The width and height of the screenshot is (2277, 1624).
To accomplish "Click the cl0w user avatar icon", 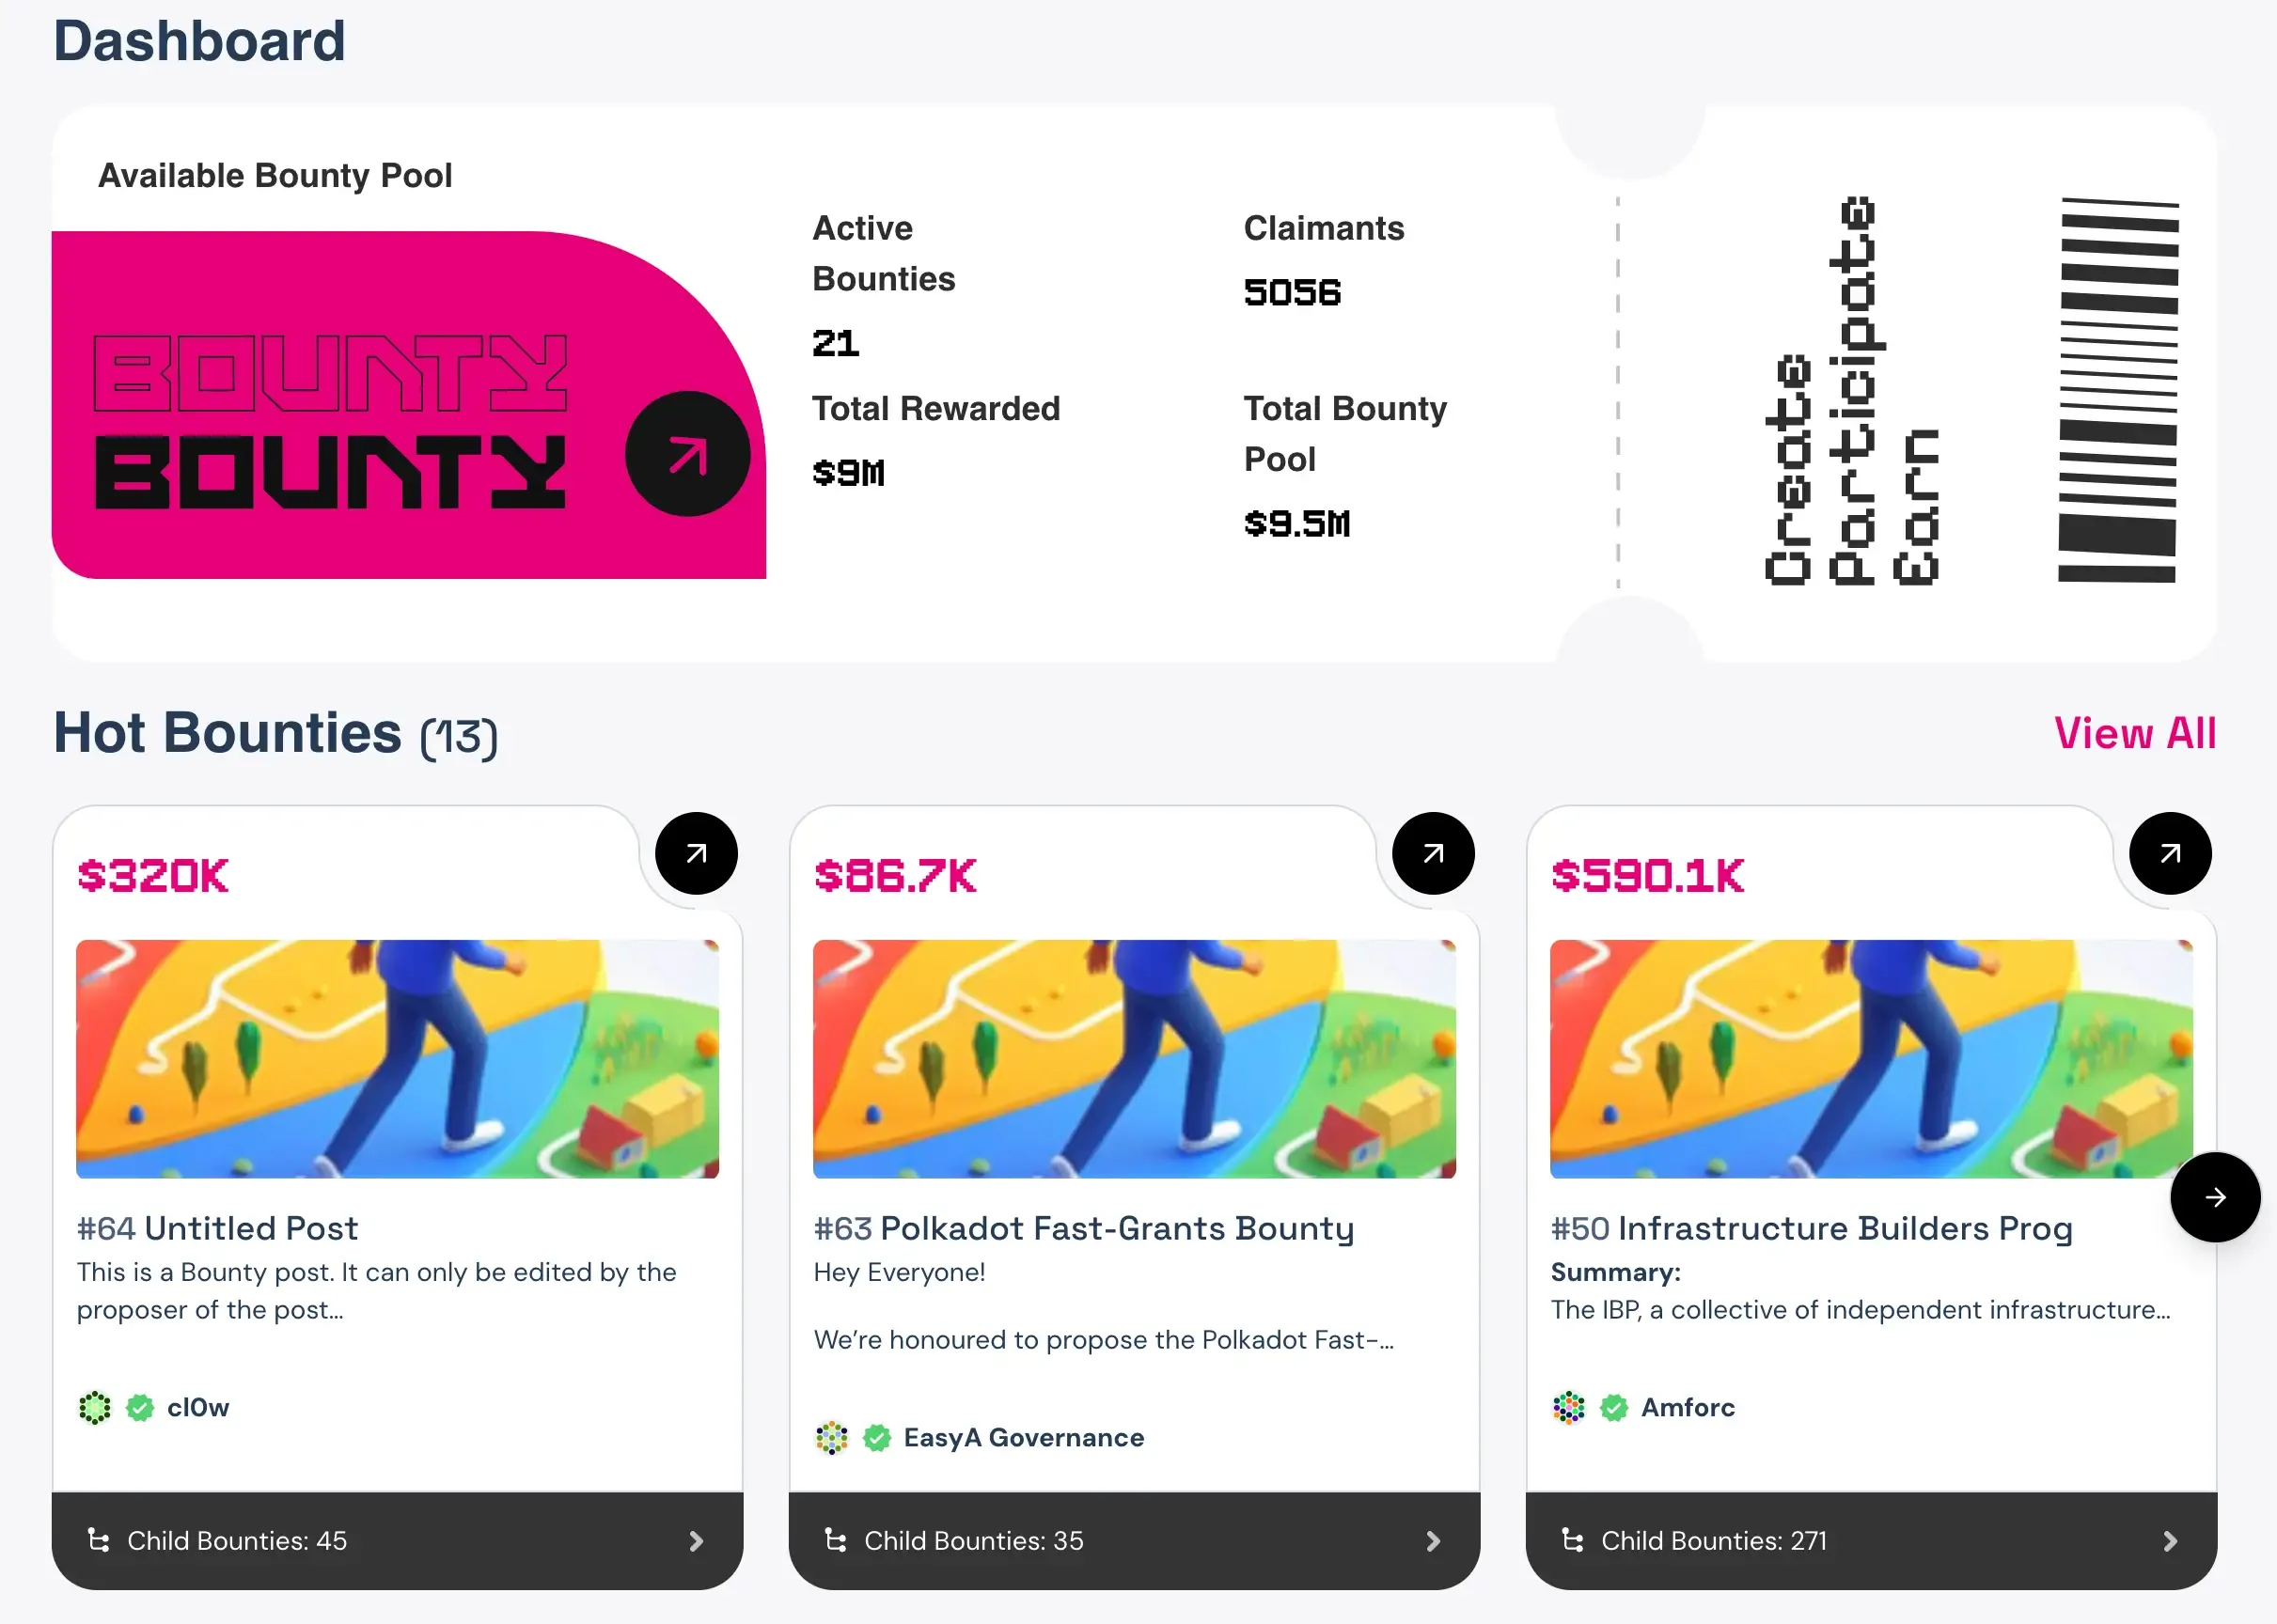I will tap(95, 1407).
